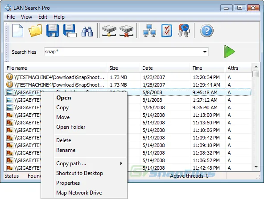Open the View menu

point(26,17)
